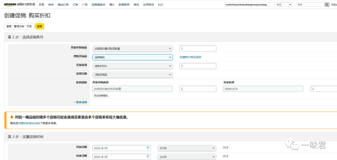Open the 增长 menu

click(x=112, y=4)
